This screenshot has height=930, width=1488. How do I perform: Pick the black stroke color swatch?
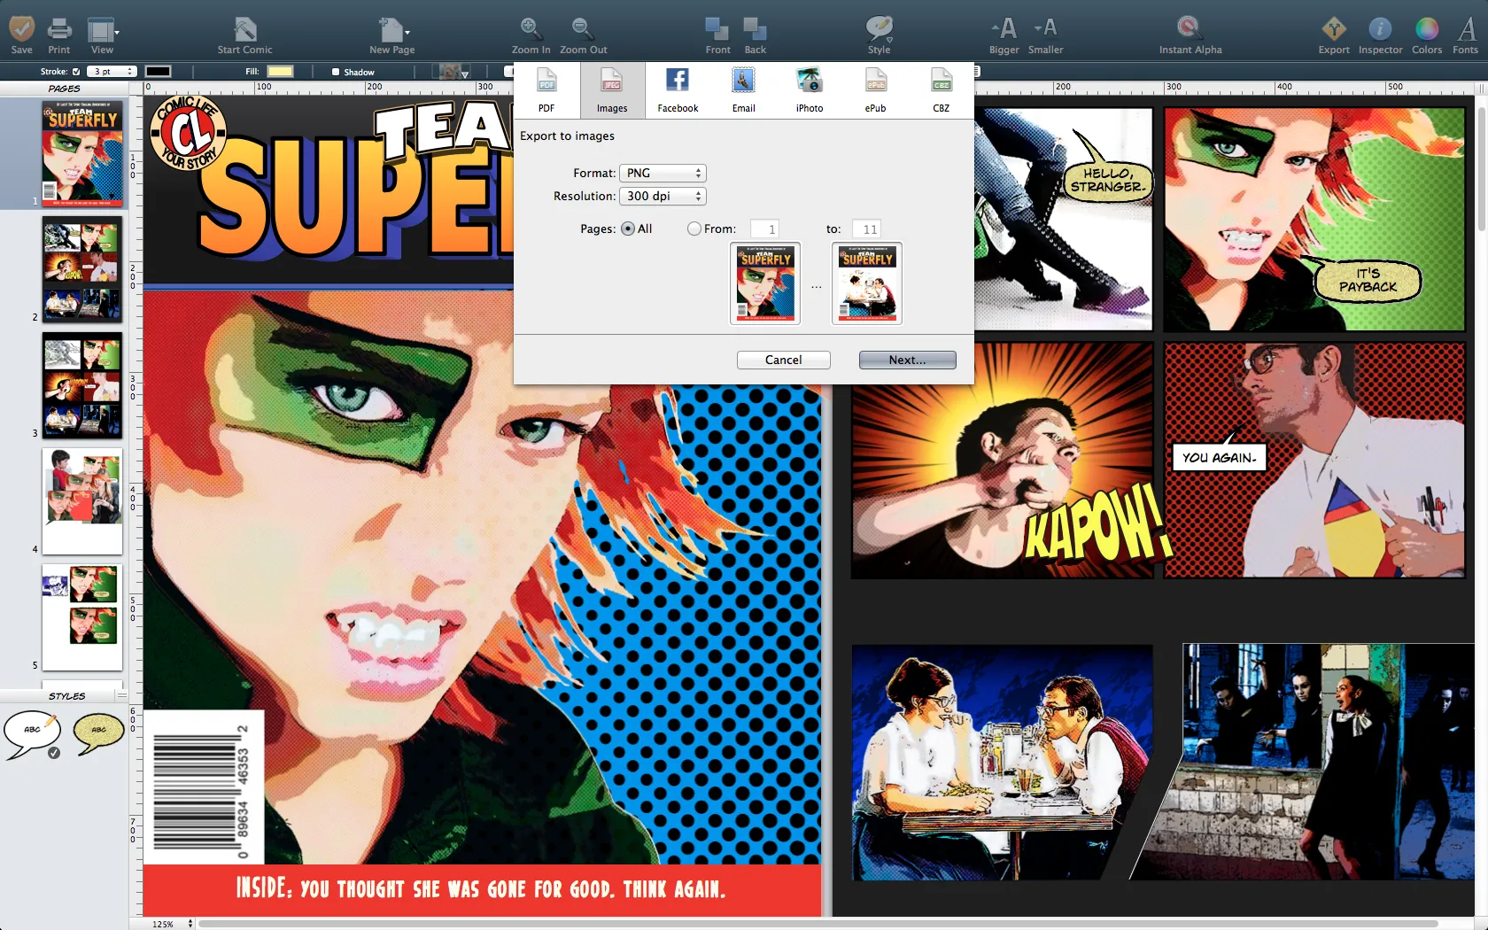pos(158,72)
